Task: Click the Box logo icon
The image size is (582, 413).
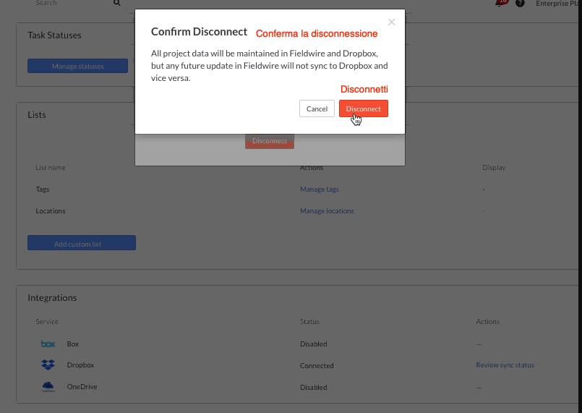Action: tap(48, 344)
